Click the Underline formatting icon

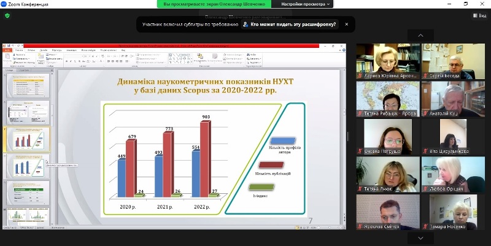point(75,61)
